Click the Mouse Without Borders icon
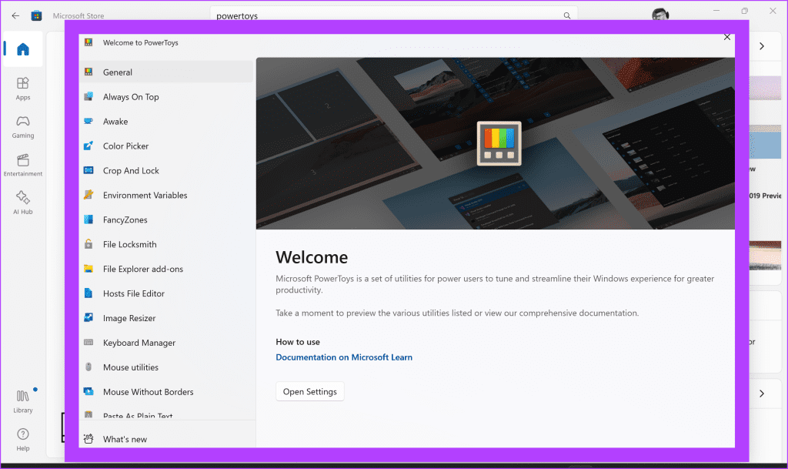788x469 pixels. pos(88,391)
